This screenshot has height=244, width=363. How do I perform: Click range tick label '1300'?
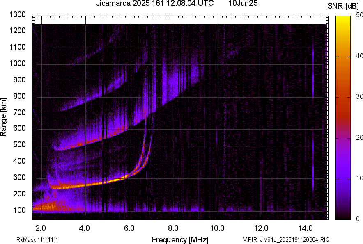coord(17,15)
